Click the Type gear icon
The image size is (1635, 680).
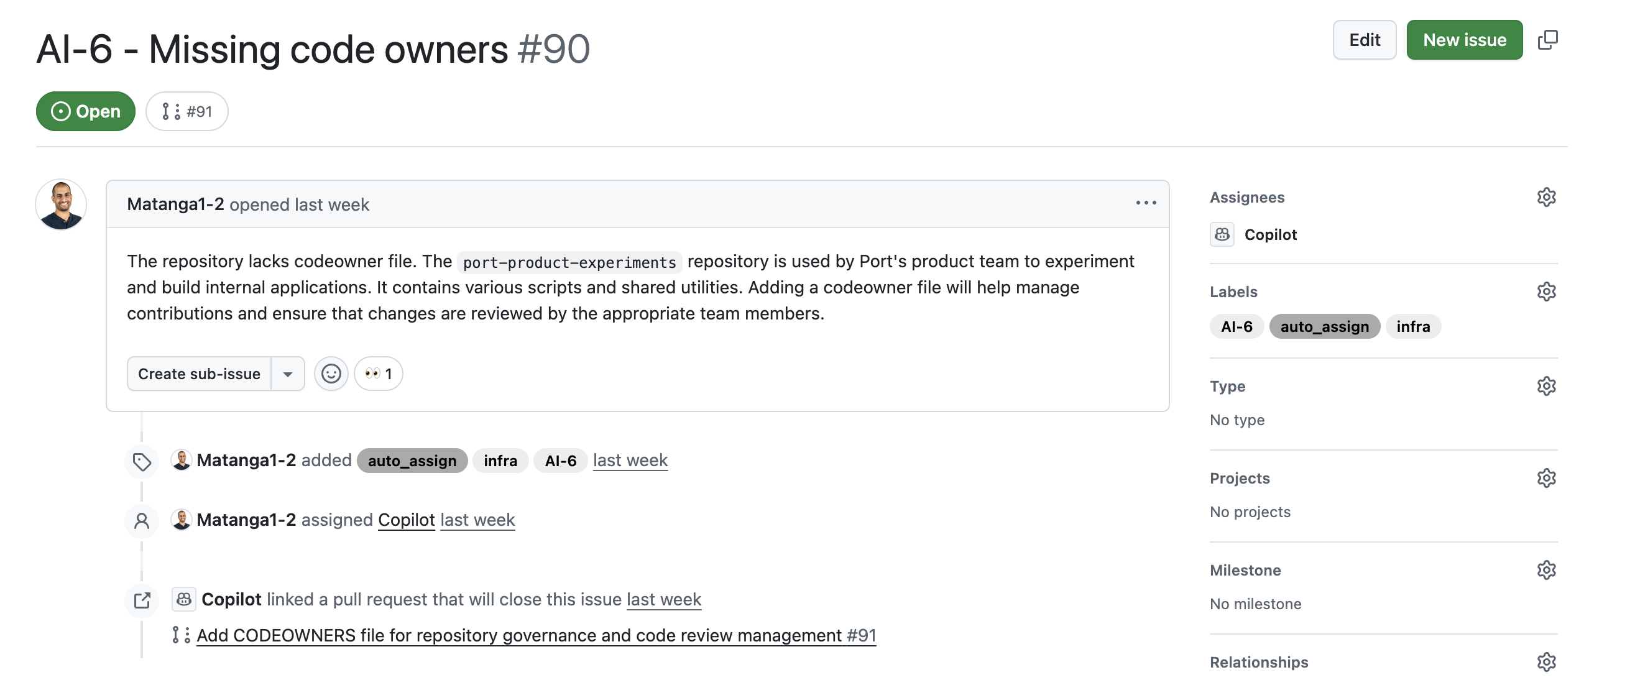click(1546, 386)
